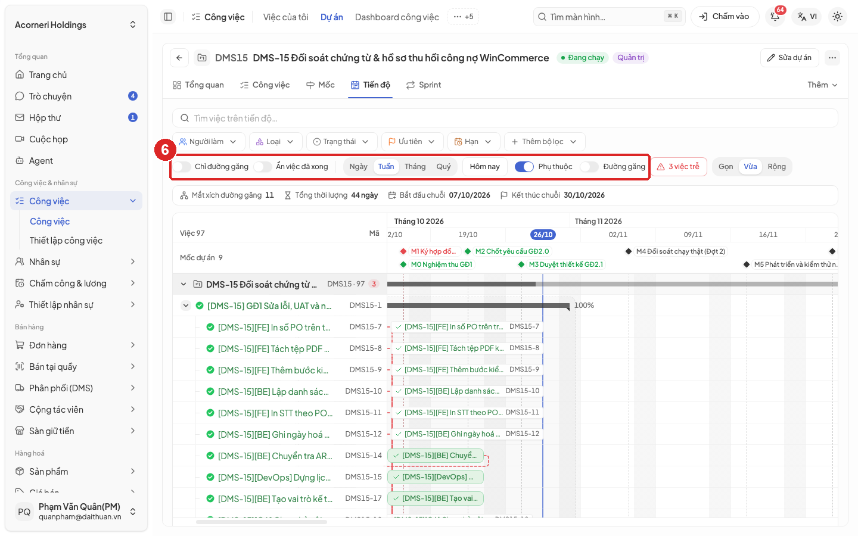Open Ưu tiên filter dropdown

[x=412, y=142]
